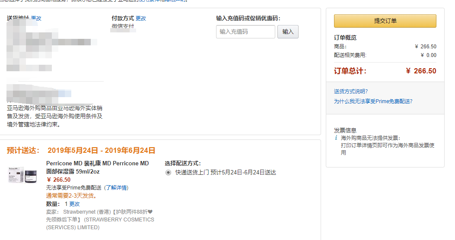This screenshot has width=455, height=240.
Task: Click 更改 next to 数量 quantity
Action: (x=74, y=204)
